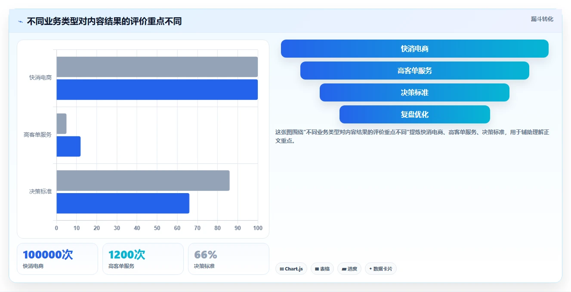Select the 高客单服务 funnel stage
Viewport: 571px width, 292px height.
point(414,71)
